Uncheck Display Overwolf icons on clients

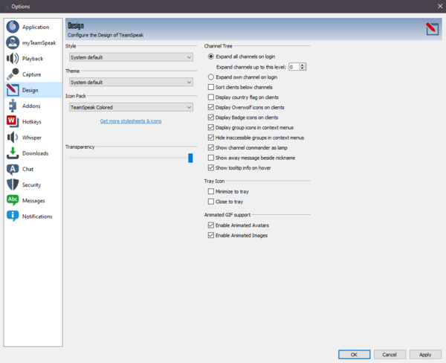click(211, 107)
